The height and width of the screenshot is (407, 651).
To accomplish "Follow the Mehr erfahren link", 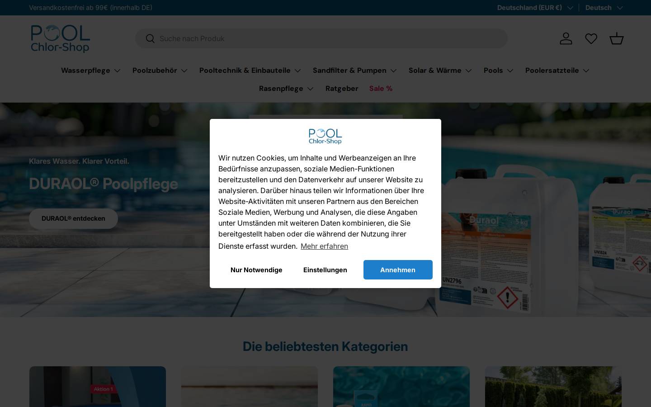I will tap(324, 246).
